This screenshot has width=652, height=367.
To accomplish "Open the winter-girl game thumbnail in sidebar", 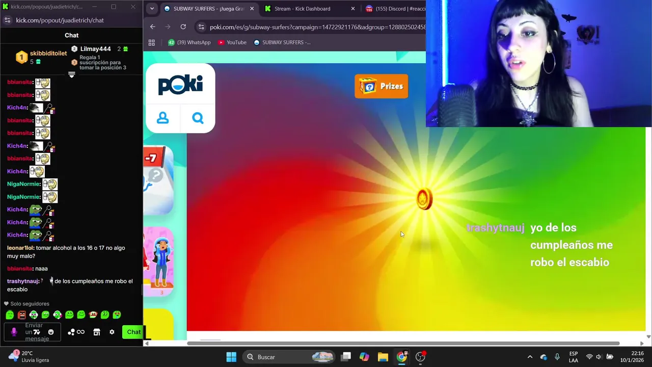I will pyautogui.click(x=158, y=261).
